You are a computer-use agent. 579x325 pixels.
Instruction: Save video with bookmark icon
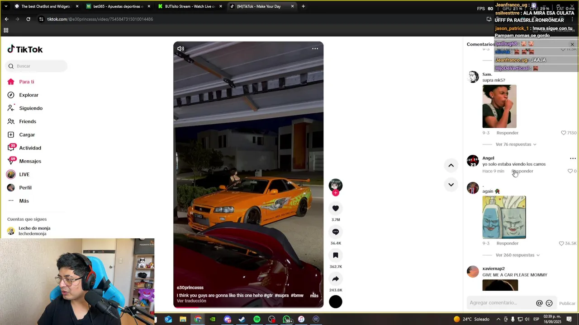(336, 255)
